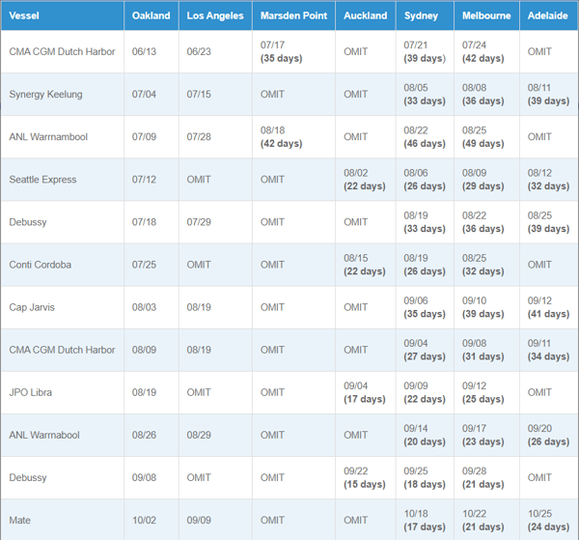Image resolution: width=579 pixels, height=540 pixels.
Task: Click the Adelaide column header
Action: (548, 15)
